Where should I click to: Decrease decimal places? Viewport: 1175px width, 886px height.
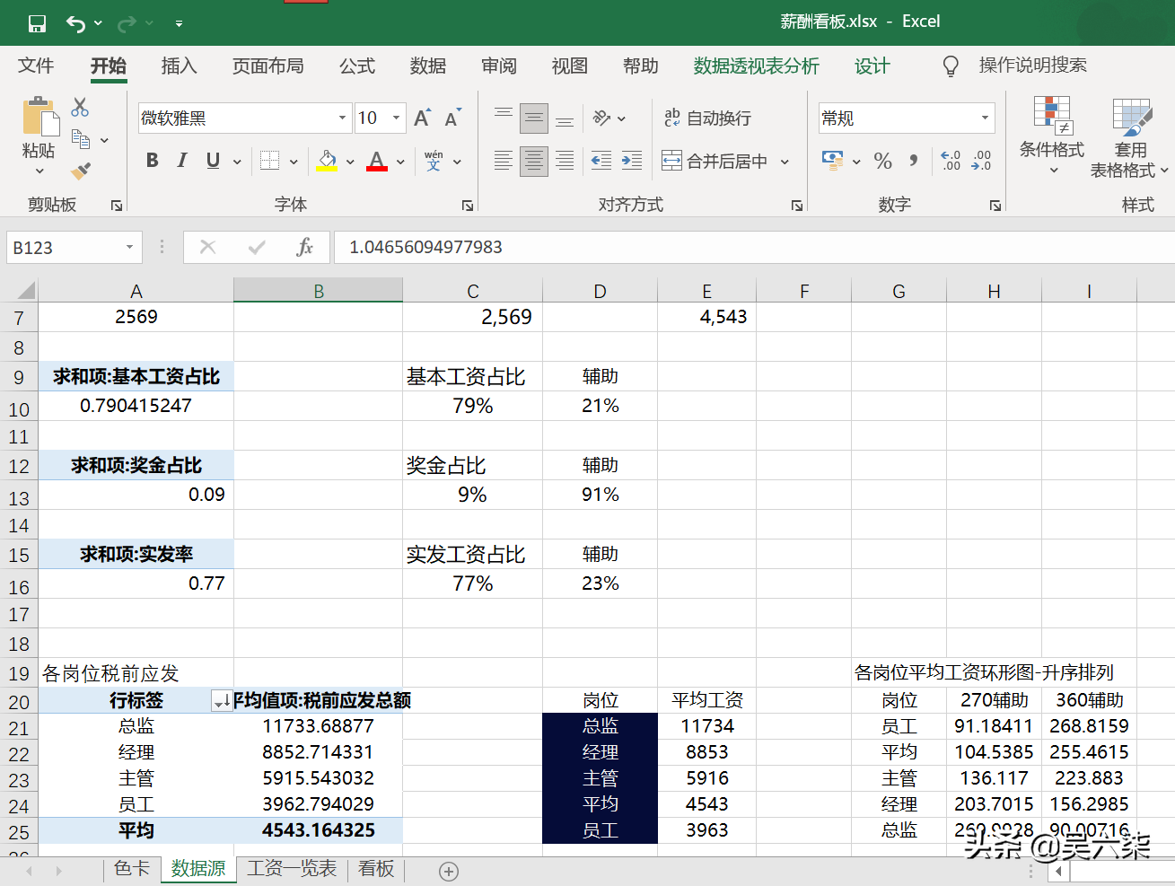click(981, 161)
